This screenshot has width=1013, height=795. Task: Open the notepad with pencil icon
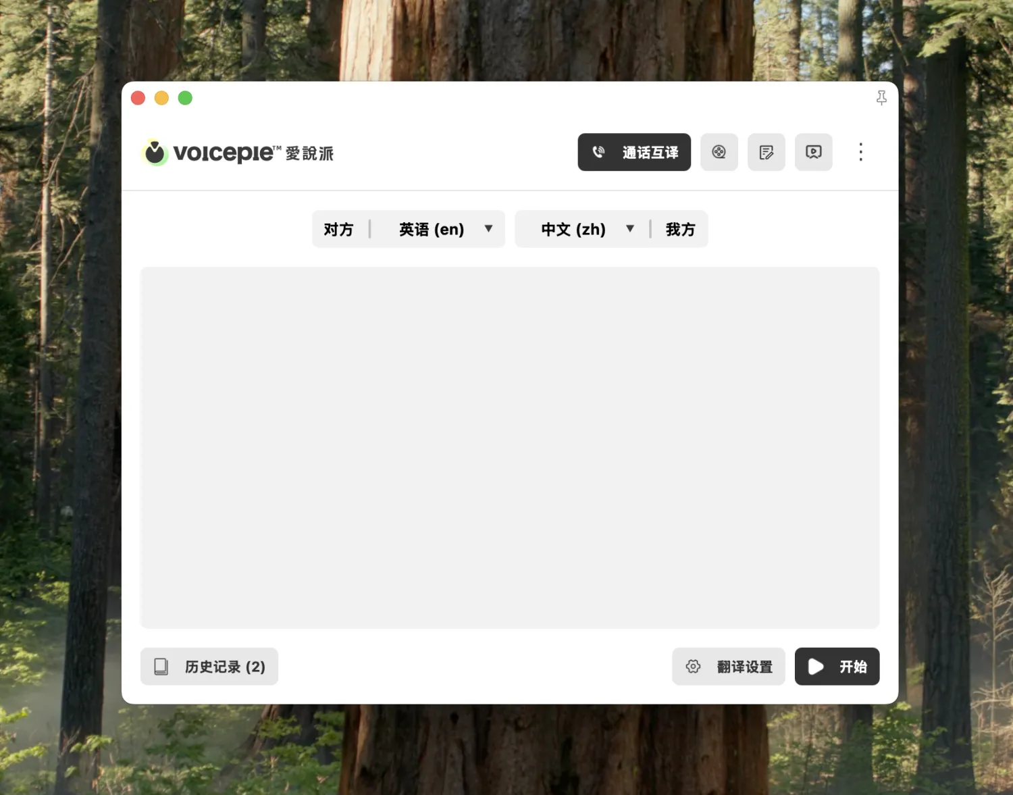tap(766, 152)
